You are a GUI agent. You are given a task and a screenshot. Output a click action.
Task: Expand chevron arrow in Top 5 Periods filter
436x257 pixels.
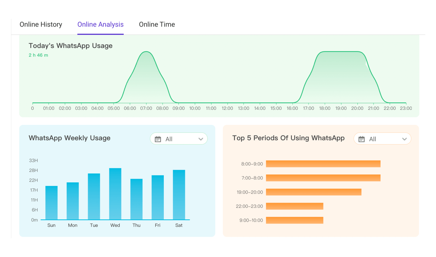tap(404, 139)
